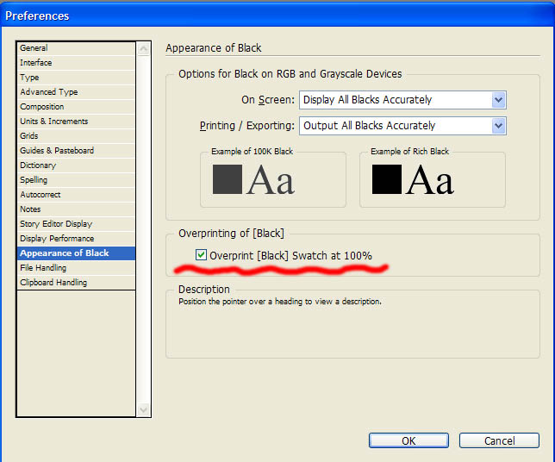Select the Interface category
555x462 pixels.
click(76, 63)
